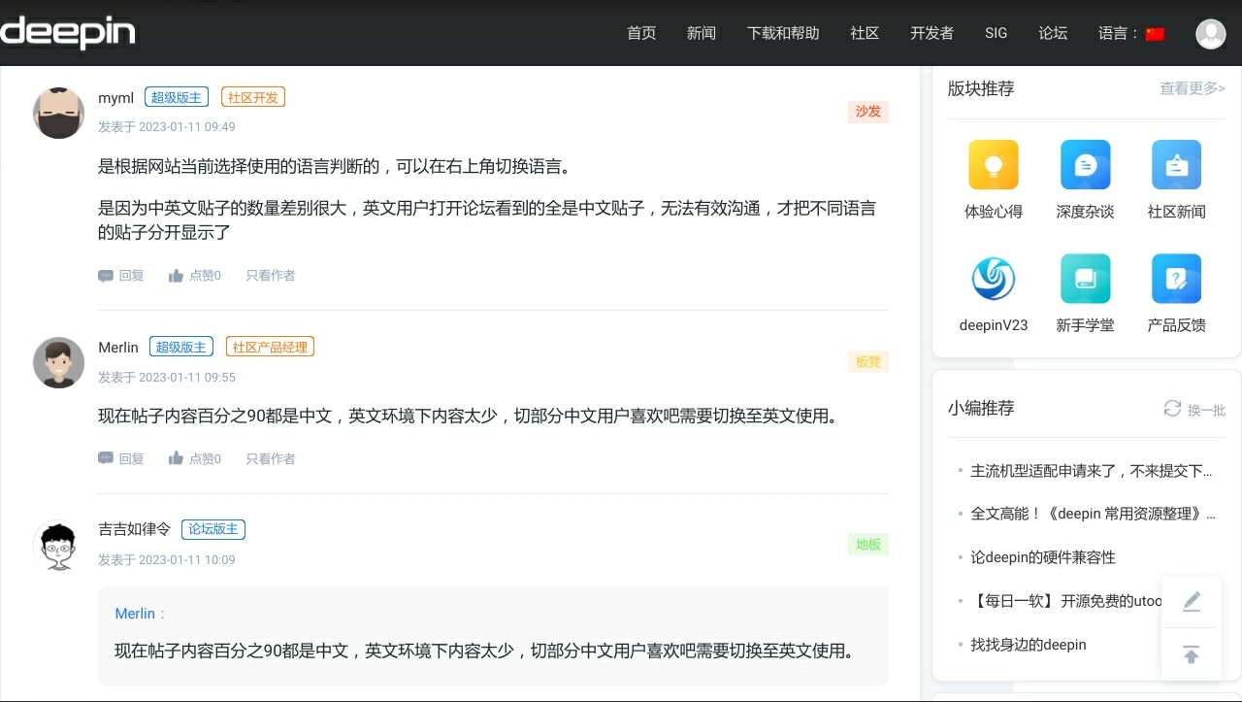Click the 版块推荐 section heading
Screen dimensions: 1242x702
tap(981, 88)
